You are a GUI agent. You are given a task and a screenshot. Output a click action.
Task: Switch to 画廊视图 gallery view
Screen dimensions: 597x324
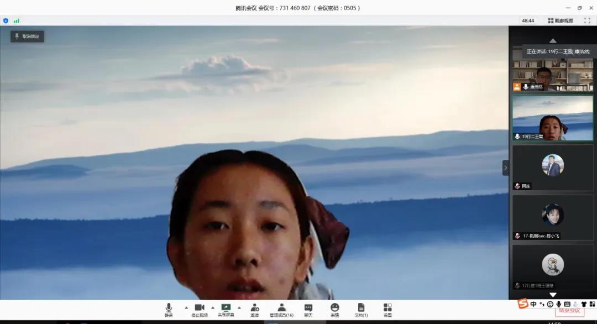(561, 20)
